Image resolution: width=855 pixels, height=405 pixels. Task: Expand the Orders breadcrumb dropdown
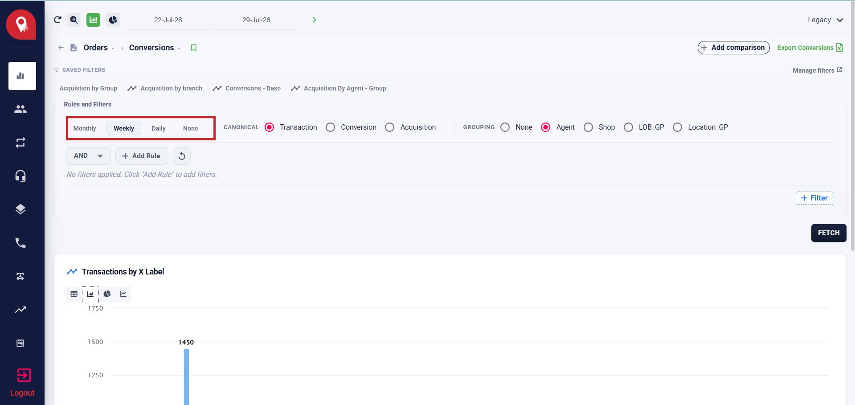point(113,48)
